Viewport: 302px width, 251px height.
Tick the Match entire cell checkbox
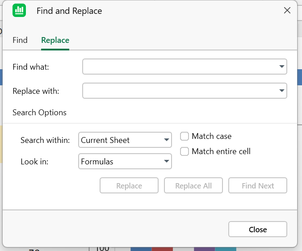(185, 151)
